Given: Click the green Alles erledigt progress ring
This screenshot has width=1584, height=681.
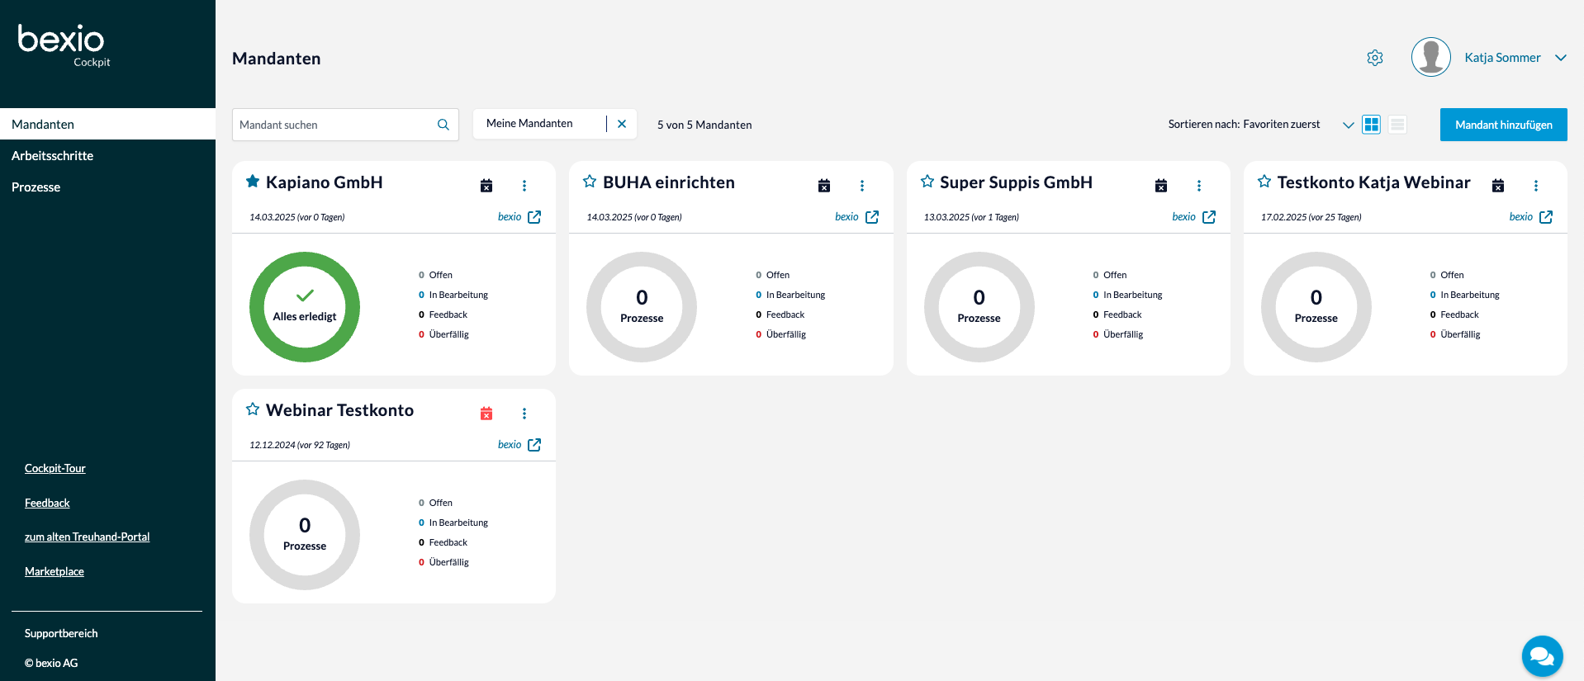Looking at the screenshot, I should (x=305, y=307).
